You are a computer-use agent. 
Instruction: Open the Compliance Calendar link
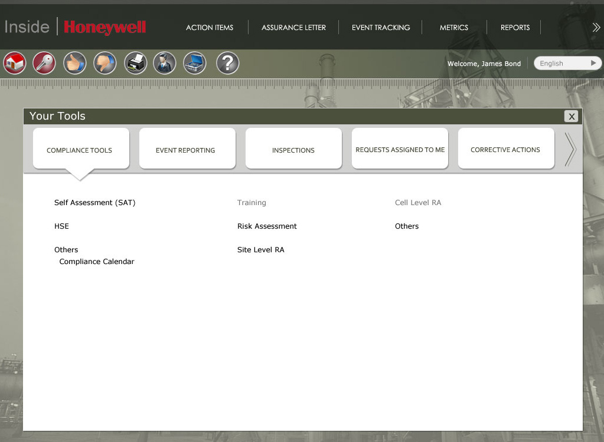point(97,262)
